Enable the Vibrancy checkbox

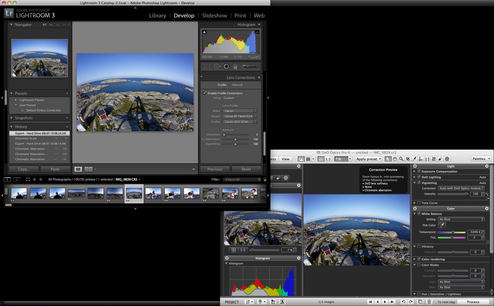click(x=419, y=246)
